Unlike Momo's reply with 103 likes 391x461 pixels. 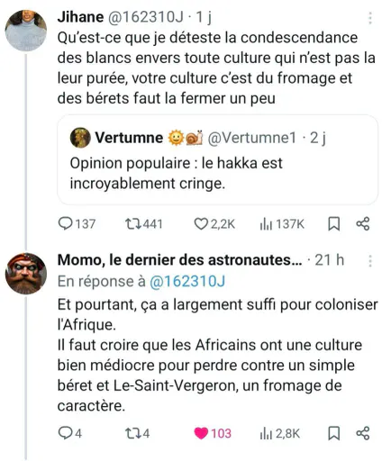pos(201,433)
